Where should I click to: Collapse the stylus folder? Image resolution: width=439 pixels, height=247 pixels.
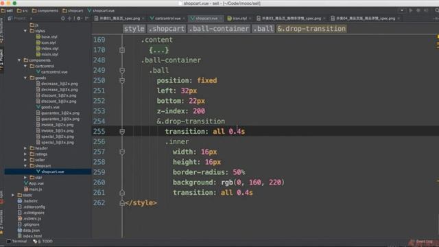click(x=25, y=31)
